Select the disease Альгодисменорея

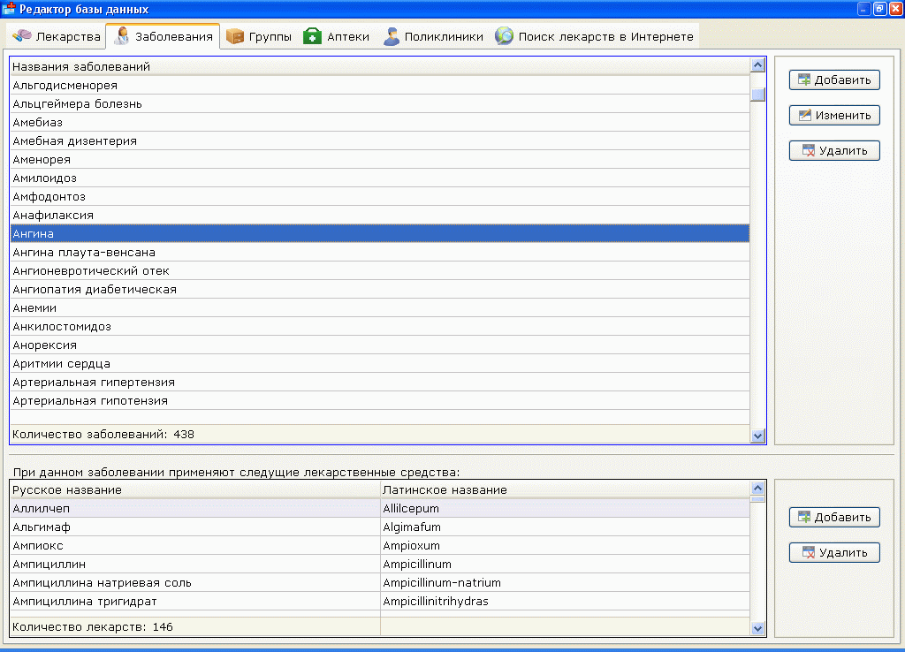380,86
